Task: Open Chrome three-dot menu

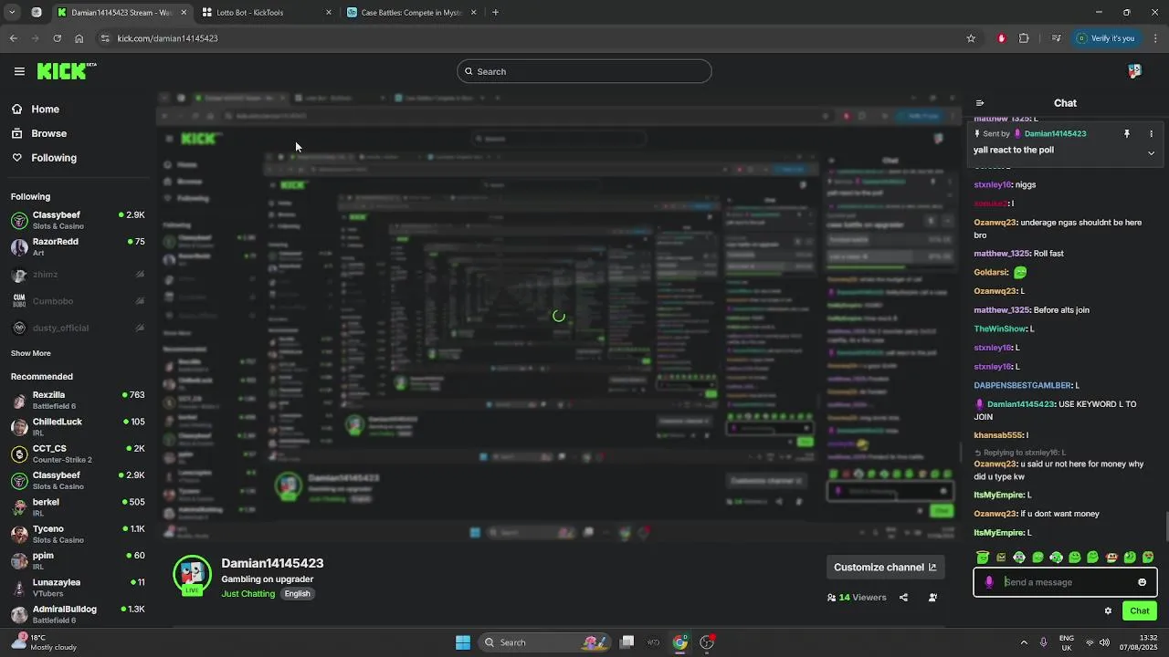Action: (x=1156, y=38)
